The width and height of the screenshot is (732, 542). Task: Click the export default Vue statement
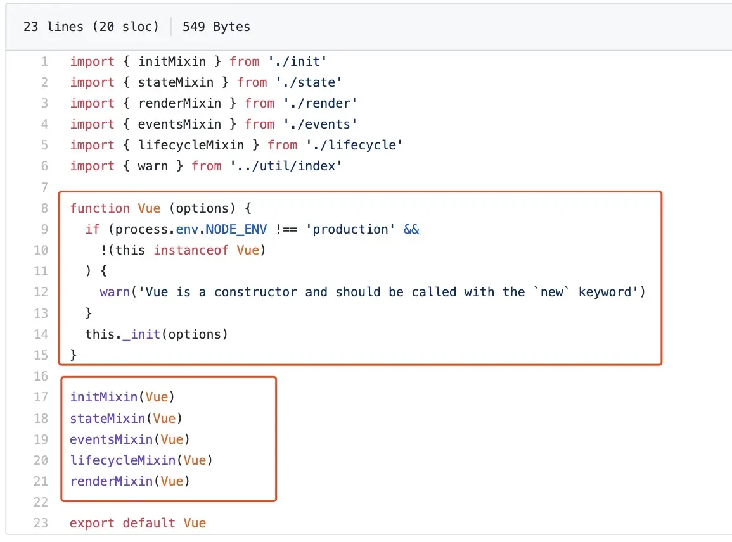(x=138, y=523)
